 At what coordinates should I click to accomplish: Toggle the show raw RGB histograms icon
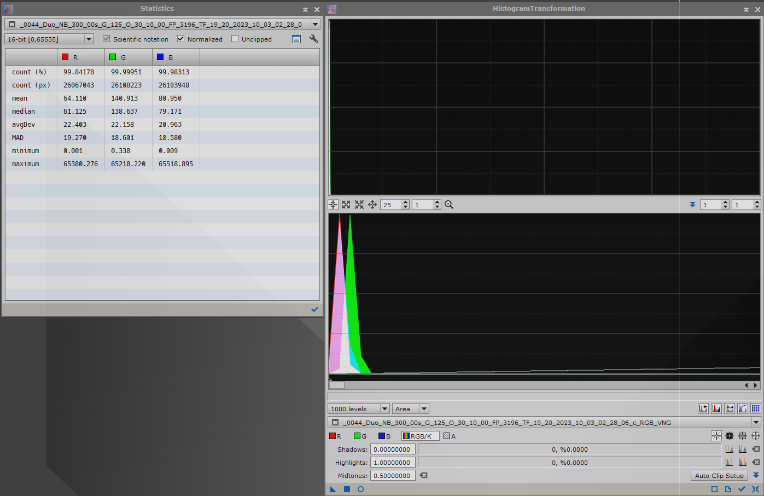[716, 409]
